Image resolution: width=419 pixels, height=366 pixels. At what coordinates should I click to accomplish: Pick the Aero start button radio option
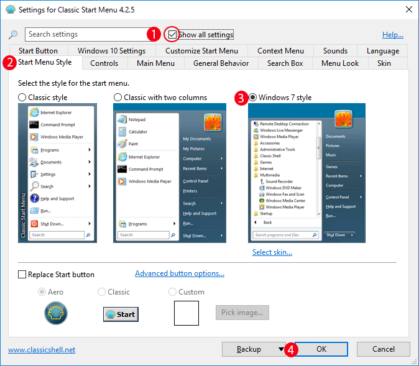(x=42, y=291)
